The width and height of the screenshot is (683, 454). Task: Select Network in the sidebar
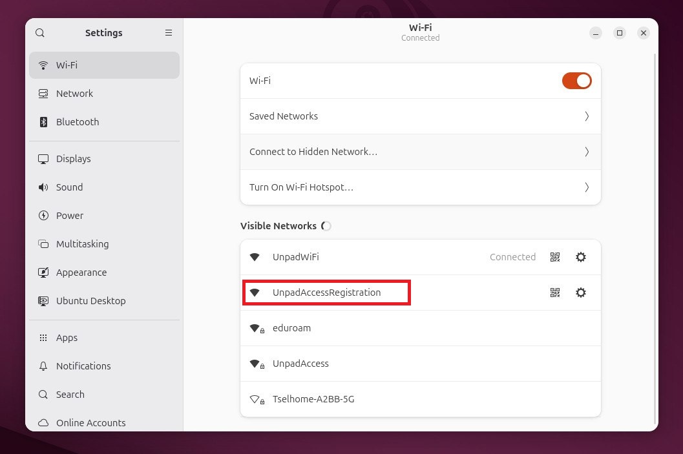(104, 94)
